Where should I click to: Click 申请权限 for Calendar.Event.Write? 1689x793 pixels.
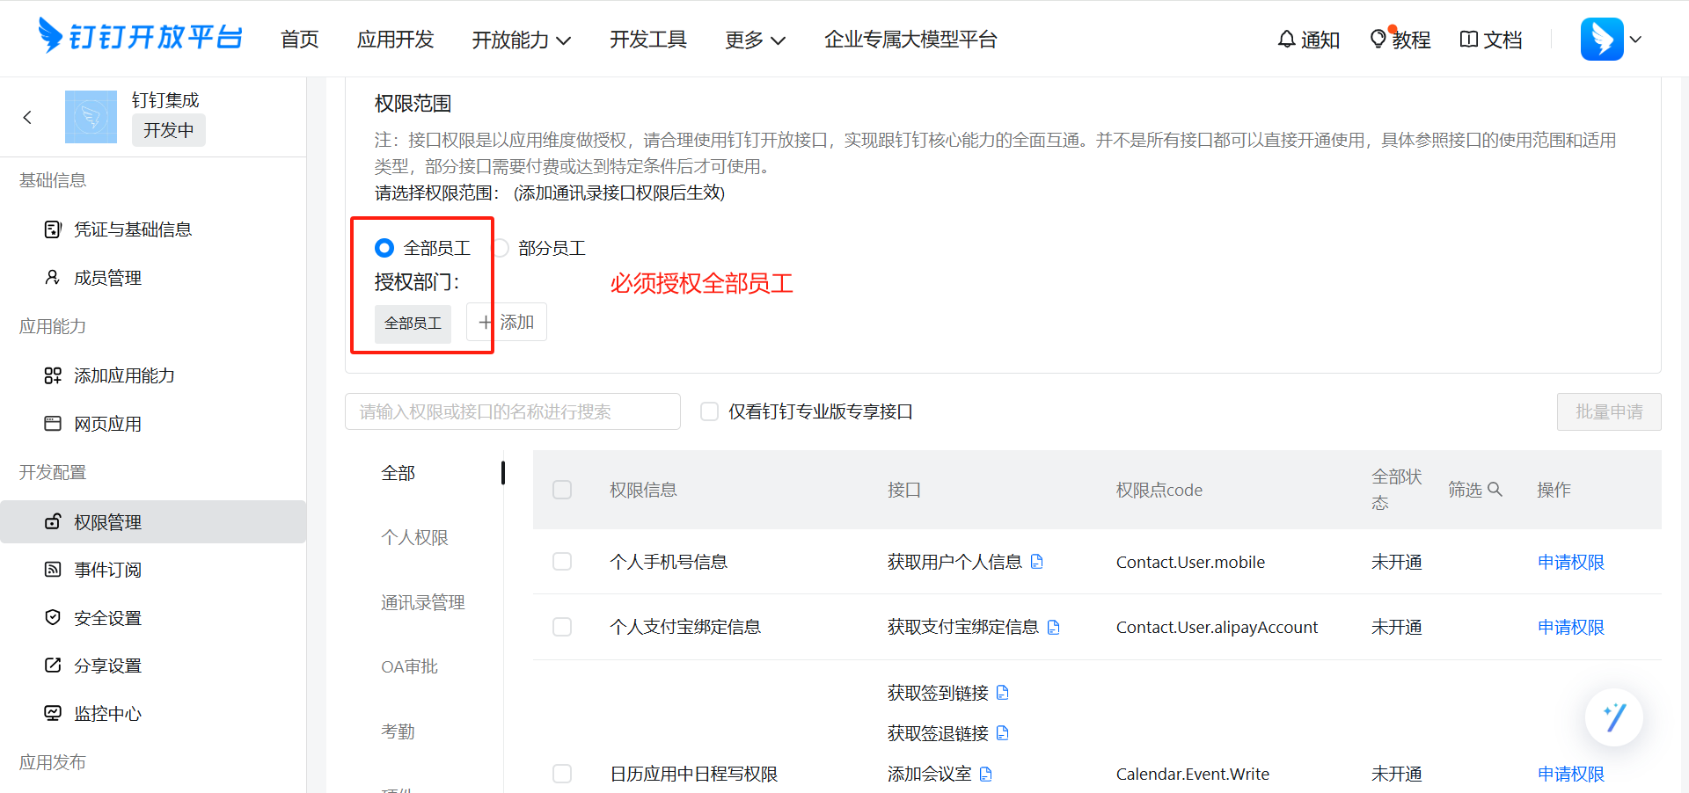(x=1570, y=774)
